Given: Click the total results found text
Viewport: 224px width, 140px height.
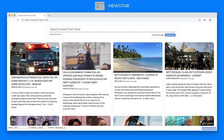Looking at the screenshot, I should click(x=55, y=34).
